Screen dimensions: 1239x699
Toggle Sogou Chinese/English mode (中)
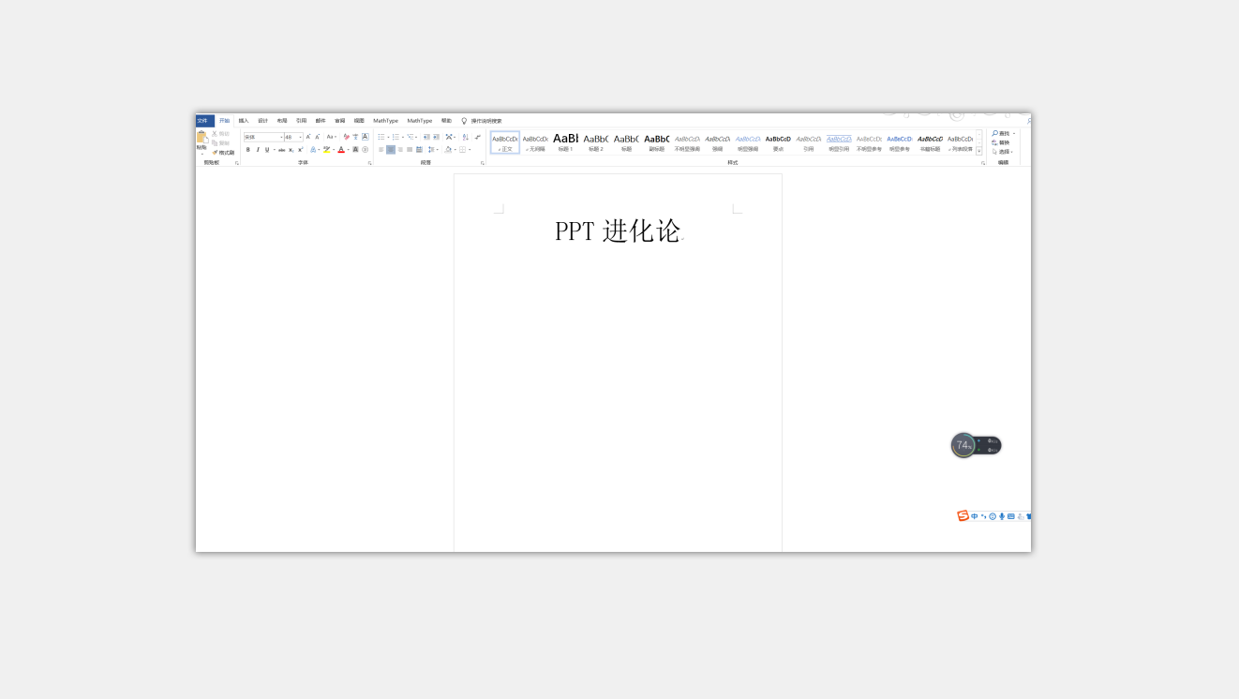click(x=975, y=516)
